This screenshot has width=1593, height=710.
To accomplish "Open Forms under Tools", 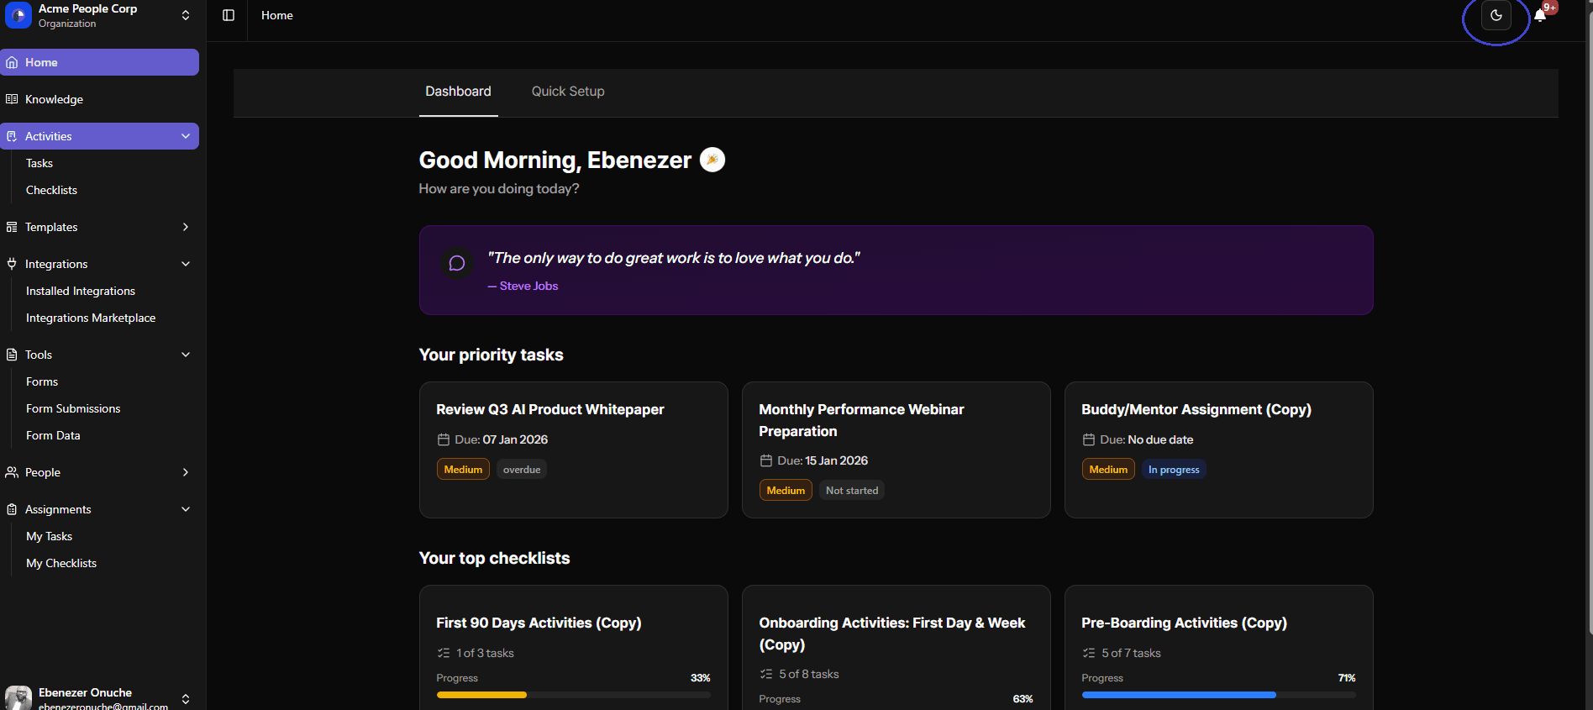I will coord(42,381).
